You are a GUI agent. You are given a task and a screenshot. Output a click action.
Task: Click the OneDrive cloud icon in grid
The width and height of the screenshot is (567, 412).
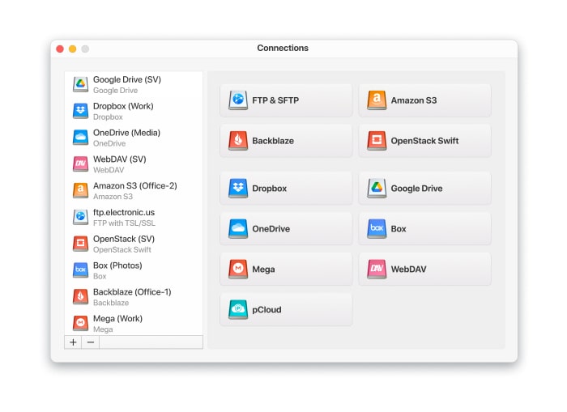pos(238,229)
